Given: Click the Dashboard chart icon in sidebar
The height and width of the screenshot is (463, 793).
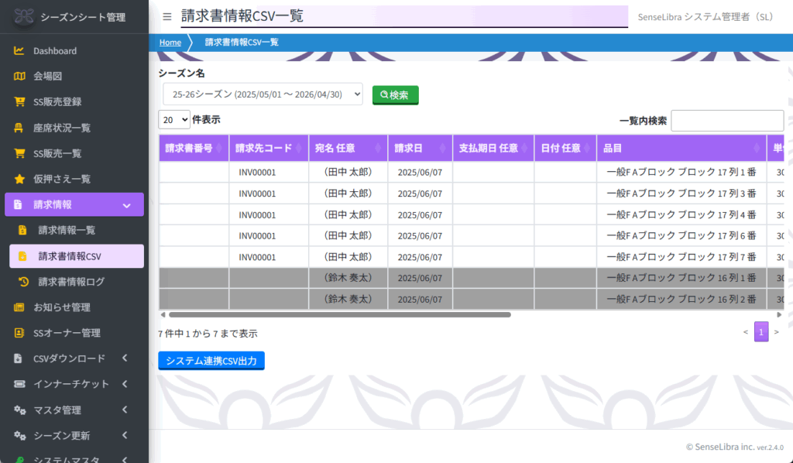Looking at the screenshot, I should point(19,51).
